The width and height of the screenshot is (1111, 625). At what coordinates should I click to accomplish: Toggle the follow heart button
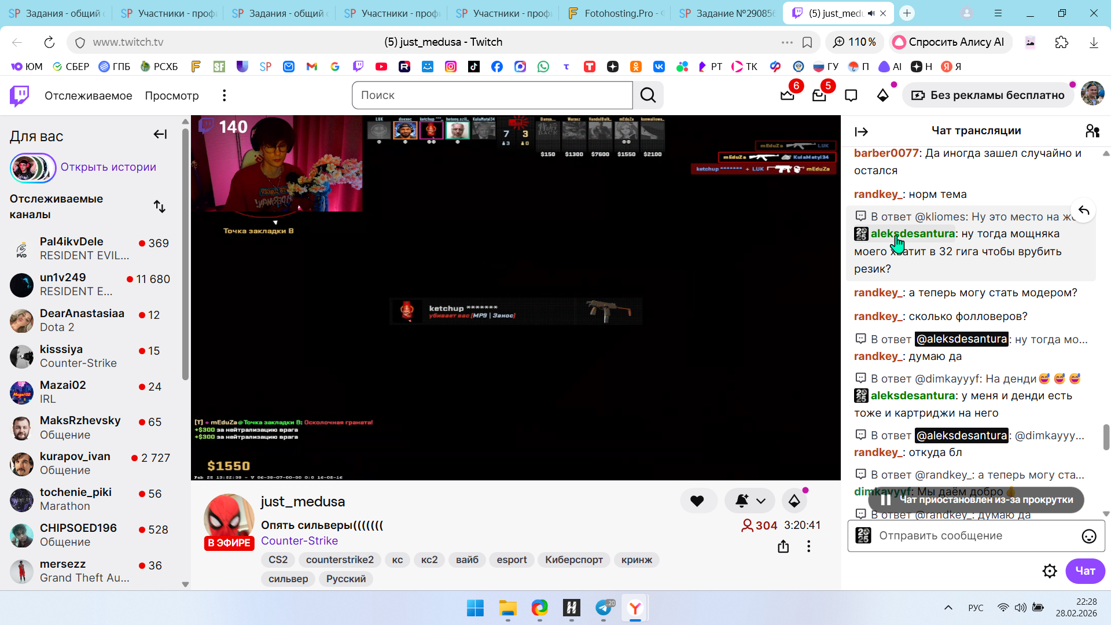(x=697, y=501)
